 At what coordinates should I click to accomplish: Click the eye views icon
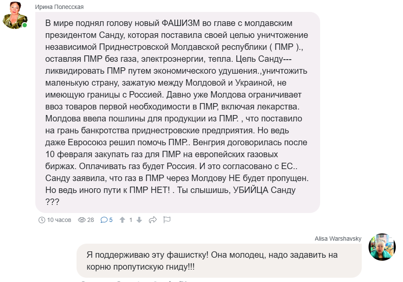tap(82, 220)
